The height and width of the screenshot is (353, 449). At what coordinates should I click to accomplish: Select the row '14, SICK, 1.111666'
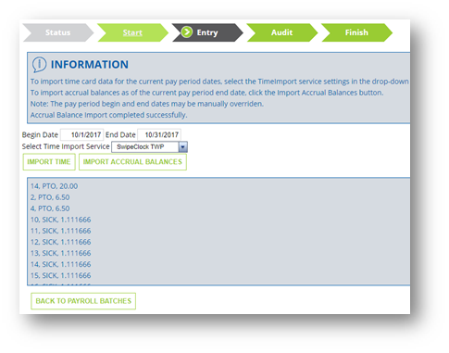tap(60, 264)
